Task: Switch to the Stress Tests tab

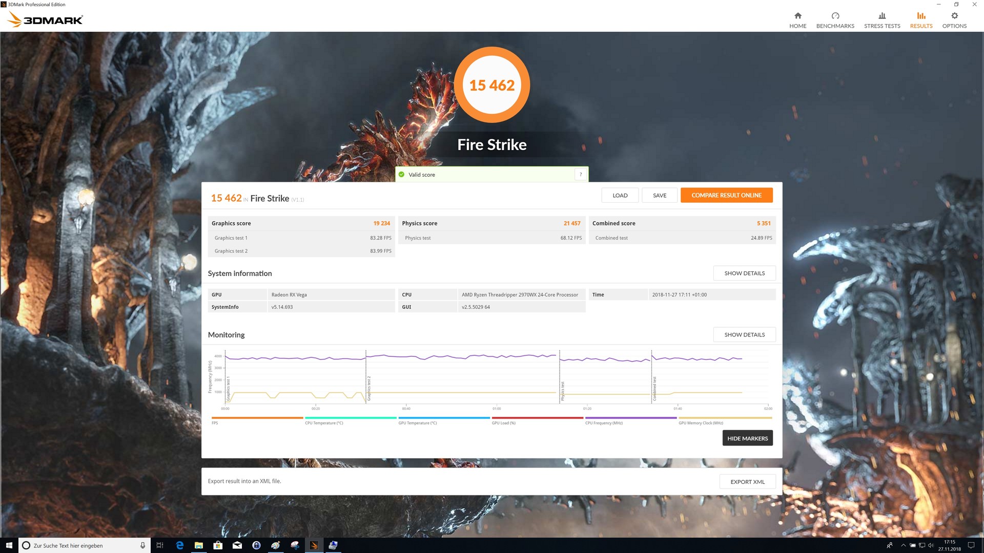Action: (881, 20)
